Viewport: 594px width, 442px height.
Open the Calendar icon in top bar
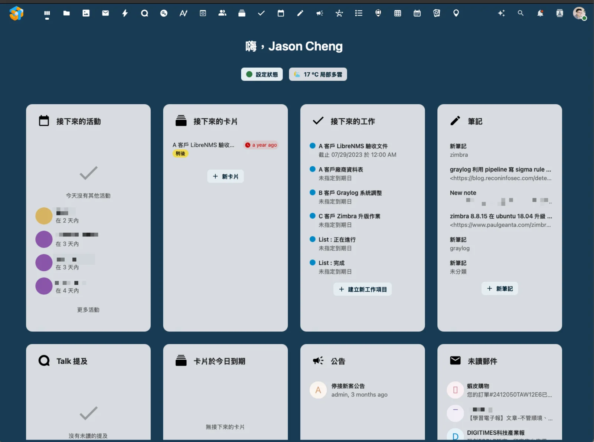click(281, 13)
